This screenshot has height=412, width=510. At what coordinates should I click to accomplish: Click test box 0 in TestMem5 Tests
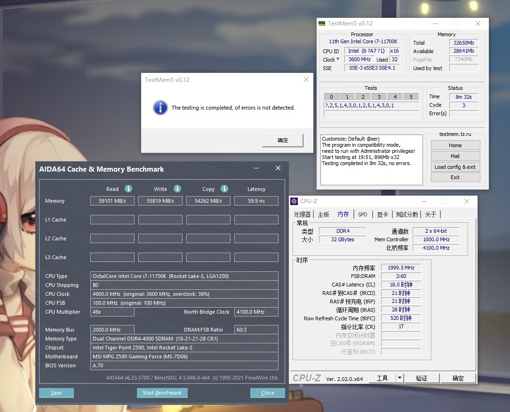click(331, 97)
